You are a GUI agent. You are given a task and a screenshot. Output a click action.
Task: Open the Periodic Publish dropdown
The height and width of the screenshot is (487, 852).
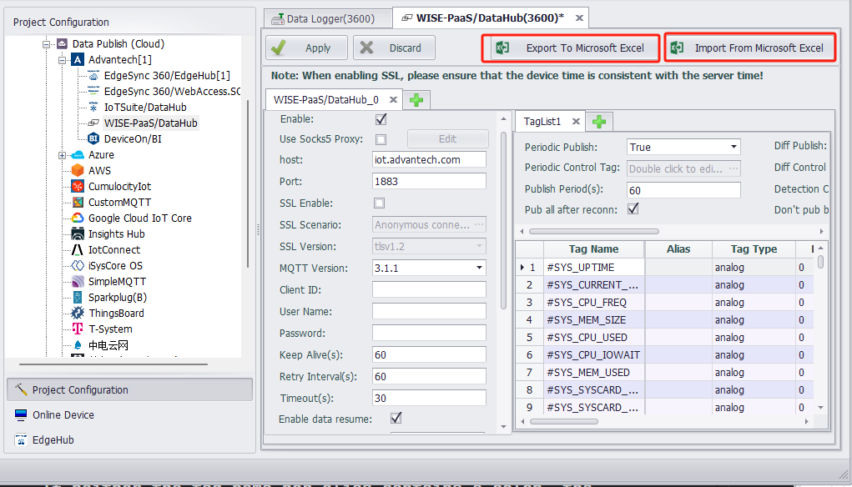pyautogui.click(x=734, y=147)
